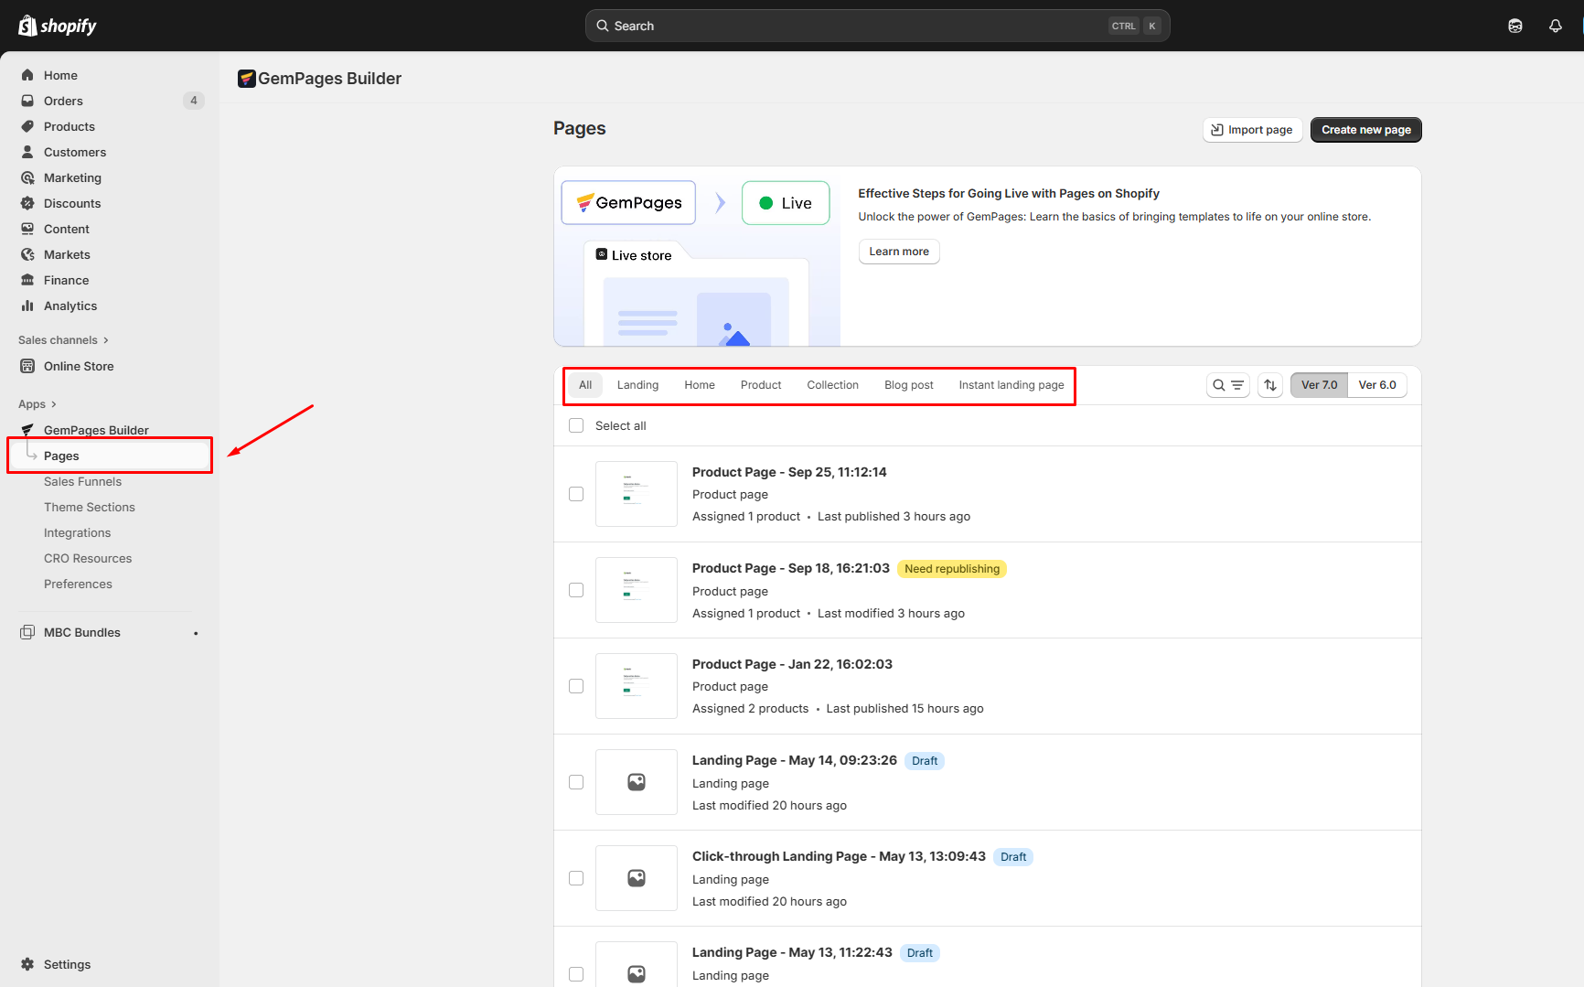
Task: Click Create new page button
Action: coord(1365,130)
